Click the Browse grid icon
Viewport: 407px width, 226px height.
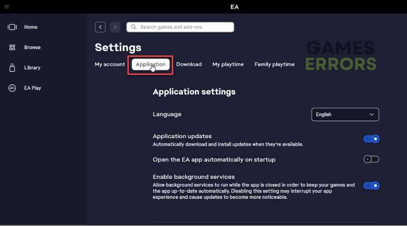(x=12, y=47)
